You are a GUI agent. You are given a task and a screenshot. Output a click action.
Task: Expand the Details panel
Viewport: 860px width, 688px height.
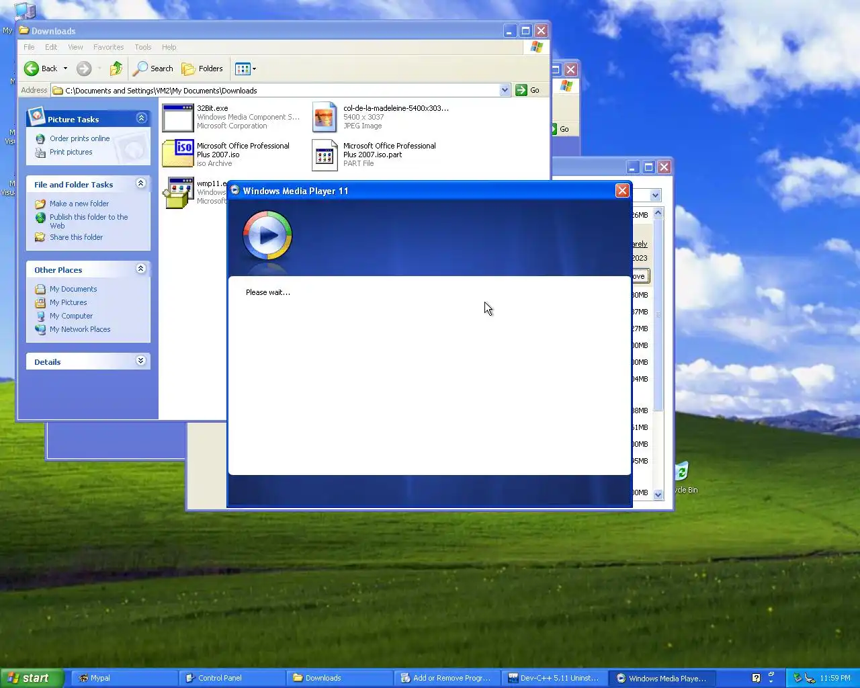141,361
